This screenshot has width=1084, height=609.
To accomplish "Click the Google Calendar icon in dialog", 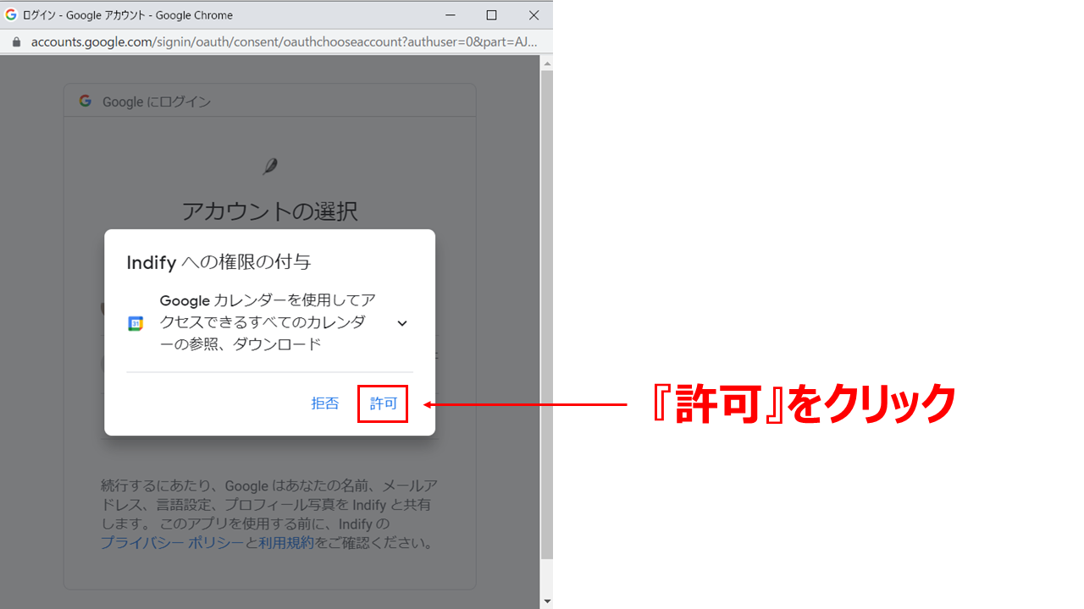I will pyautogui.click(x=135, y=323).
